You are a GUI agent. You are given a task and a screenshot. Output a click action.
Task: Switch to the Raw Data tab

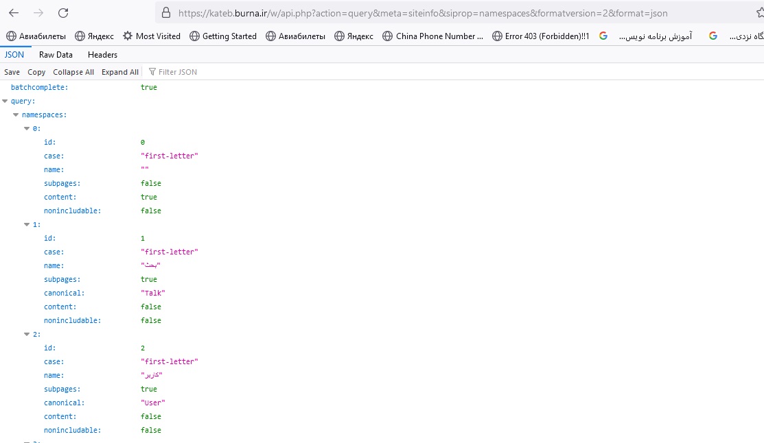pos(56,55)
